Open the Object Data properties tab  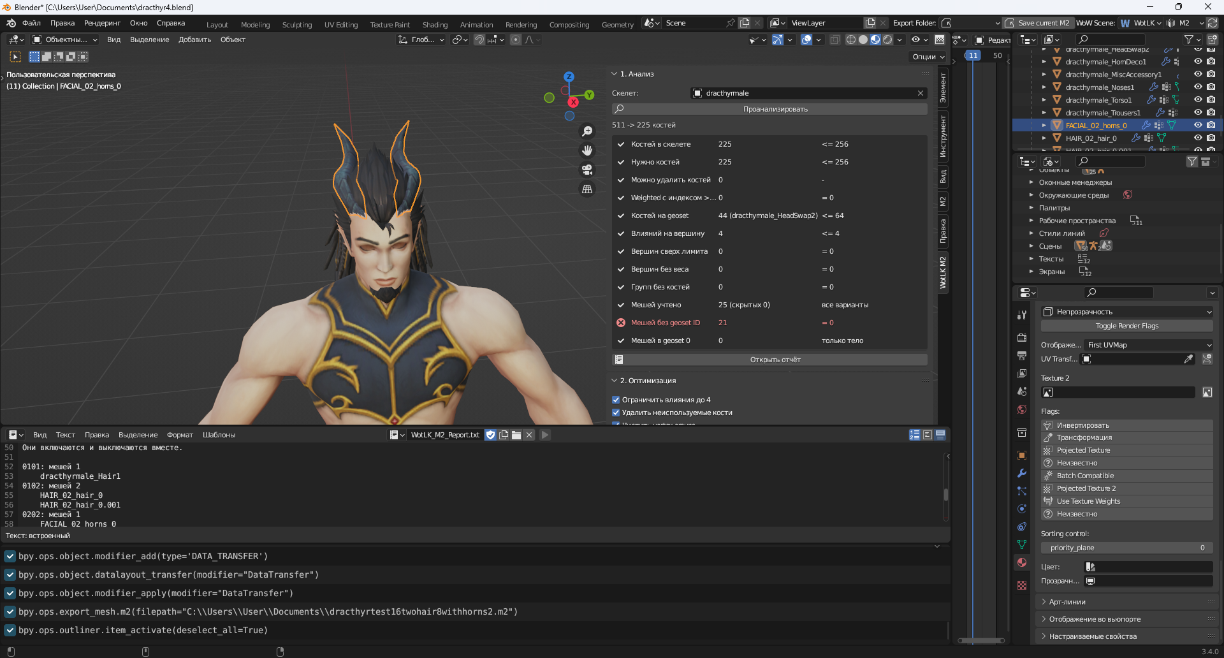(x=1022, y=545)
